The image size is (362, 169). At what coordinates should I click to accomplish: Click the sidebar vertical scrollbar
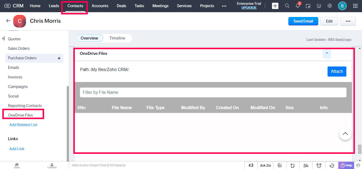click(x=68, y=123)
